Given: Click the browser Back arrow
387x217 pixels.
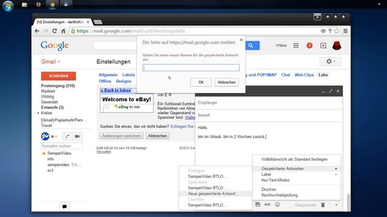Looking at the screenshot, I should [x=37, y=31].
